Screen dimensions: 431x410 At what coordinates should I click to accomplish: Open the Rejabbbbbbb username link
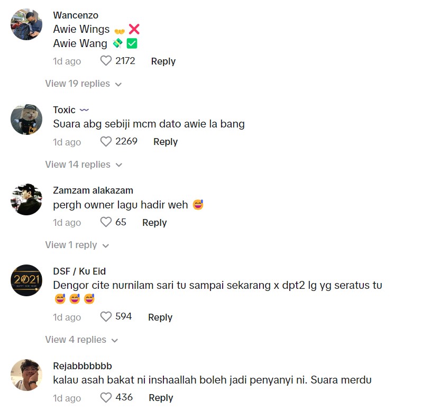coord(82,366)
